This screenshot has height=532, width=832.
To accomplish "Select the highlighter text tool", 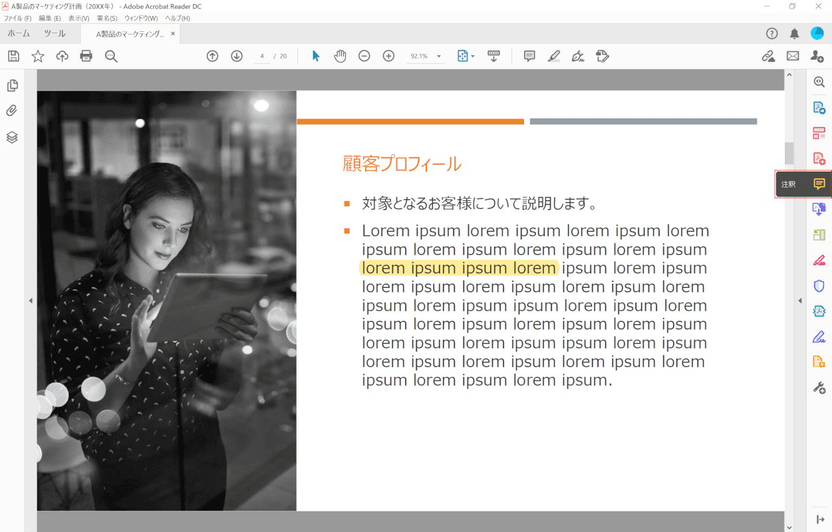I will coord(554,56).
